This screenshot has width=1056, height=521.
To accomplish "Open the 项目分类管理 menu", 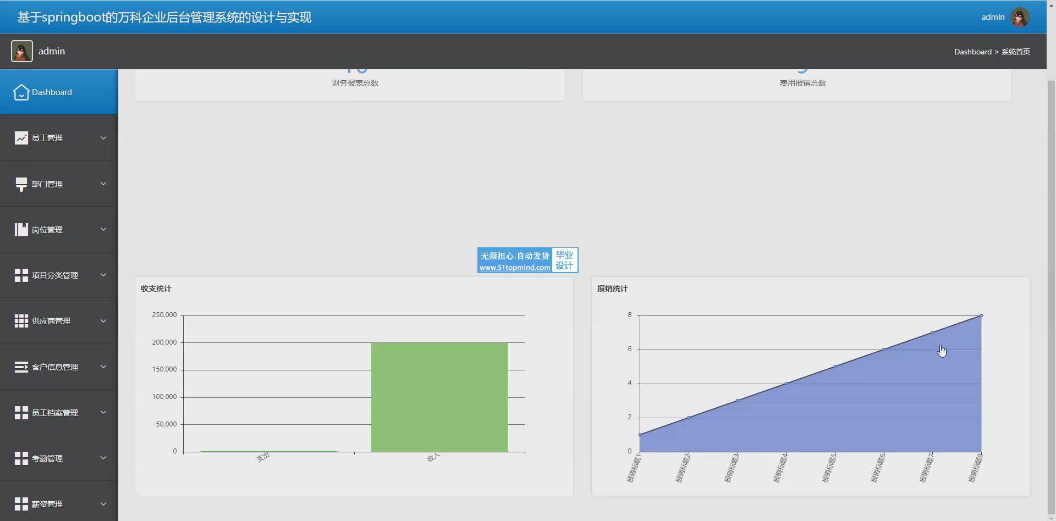I will [x=59, y=275].
